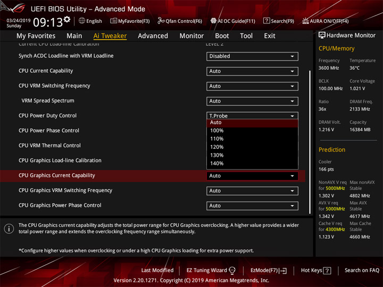
Task: Switch to the Boot tab
Action: click(222, 36)
